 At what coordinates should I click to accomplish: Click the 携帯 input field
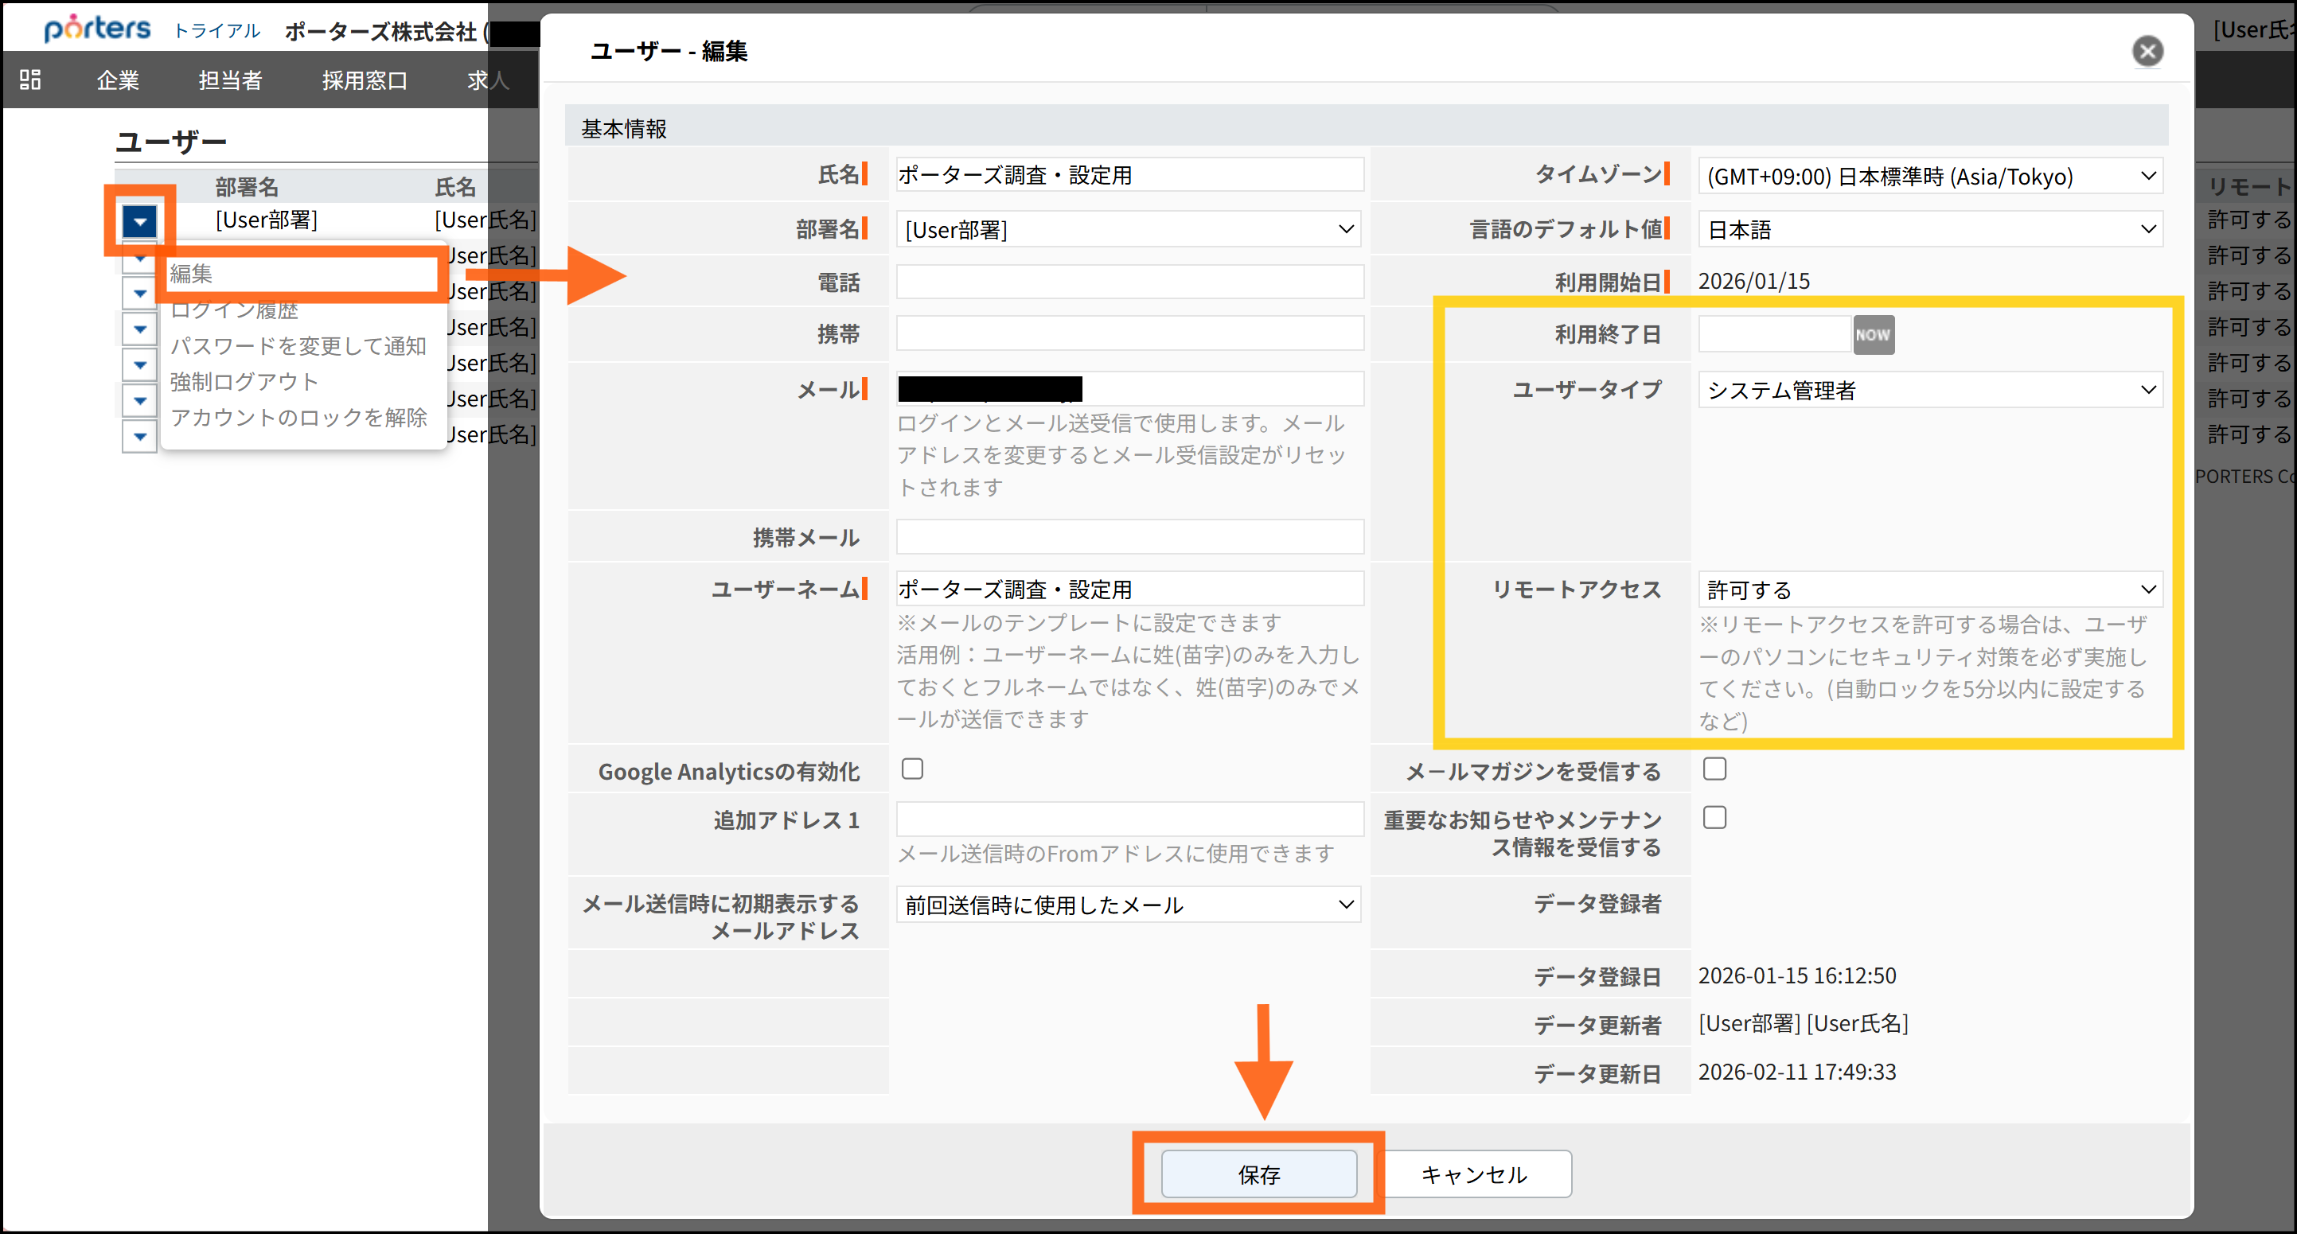[x=1129, y=333]
